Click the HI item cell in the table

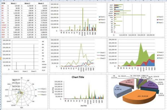coord(4,20)
